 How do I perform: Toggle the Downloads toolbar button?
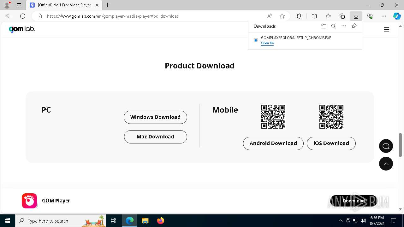click(356, 16)
